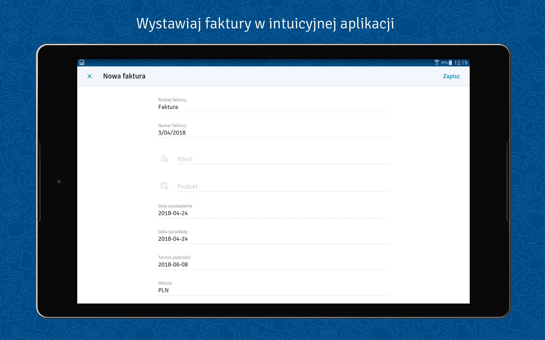Image resolution: width=545 pixels, height=340 pixels.
Task: Tap the Zapisz save button
Action: (451, 76)
